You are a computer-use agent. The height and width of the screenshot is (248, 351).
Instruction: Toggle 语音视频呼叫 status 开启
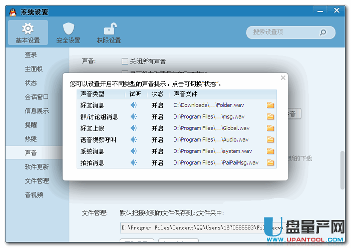click(157, 140)
